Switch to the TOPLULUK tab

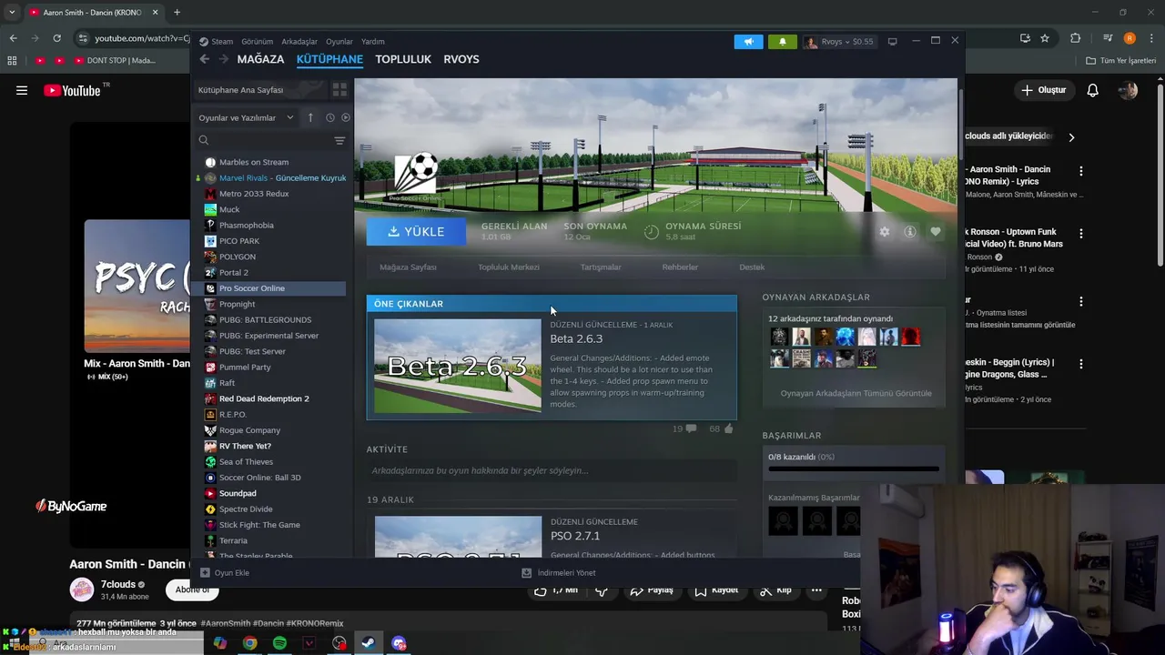click(x=403, y=59)
